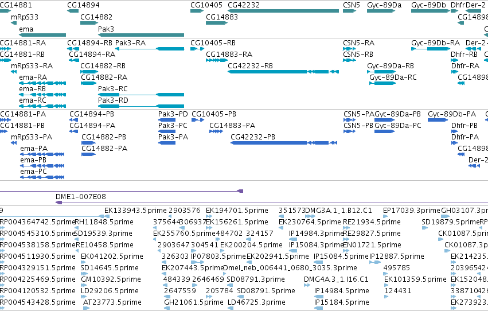This screenshot has height=311, width=488.
Task: Click the 'IP15184.5prime' EST label
Action: pyautogui.click(x=341, y=302)
